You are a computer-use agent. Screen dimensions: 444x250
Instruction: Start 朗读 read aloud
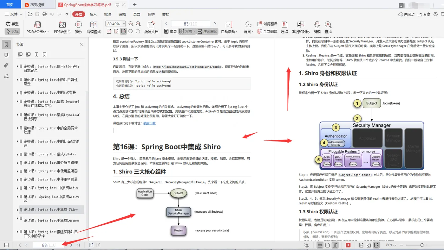317,27
